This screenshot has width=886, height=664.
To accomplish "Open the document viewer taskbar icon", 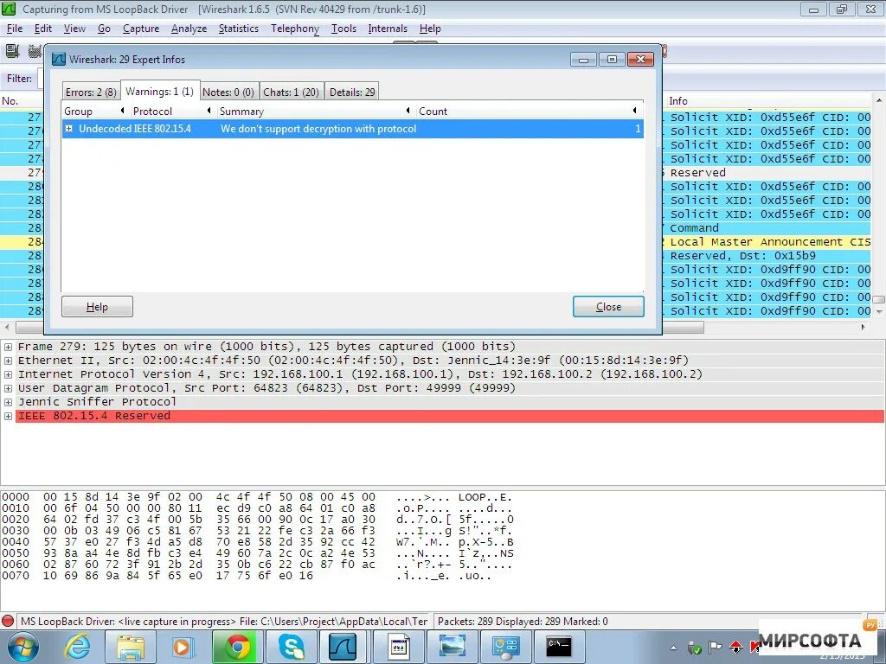I will 398,647.
